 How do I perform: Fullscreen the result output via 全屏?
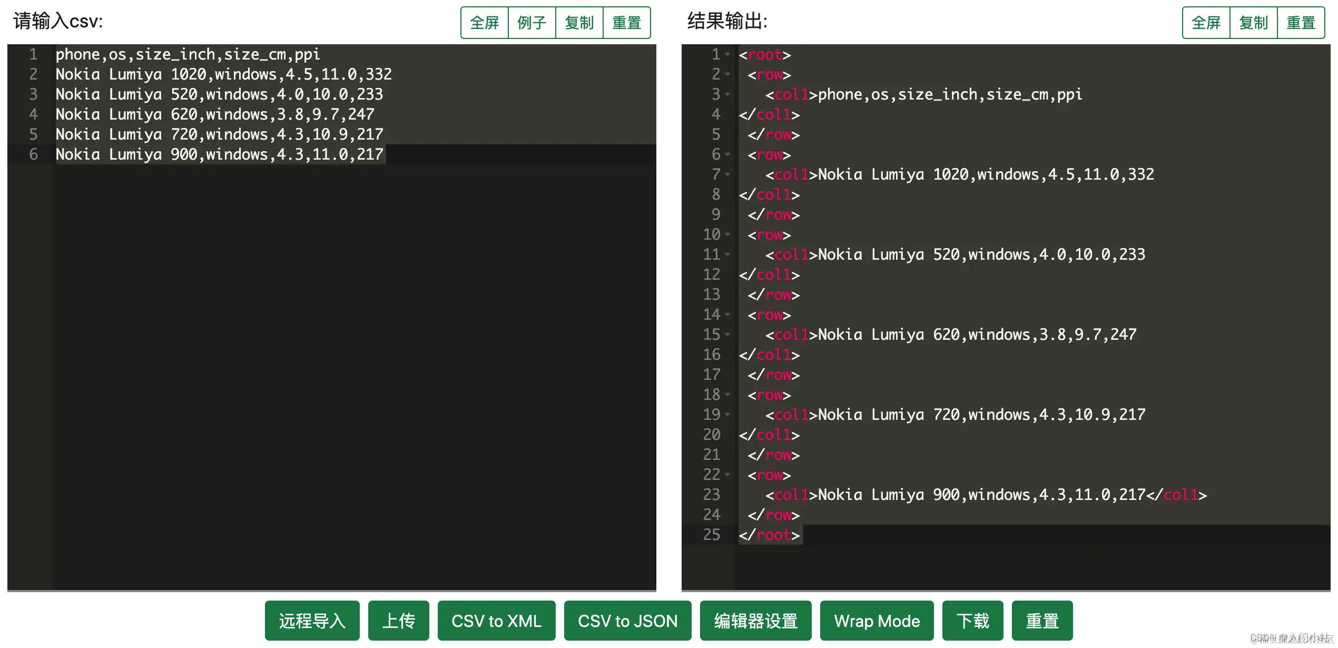click(1205, 22)
